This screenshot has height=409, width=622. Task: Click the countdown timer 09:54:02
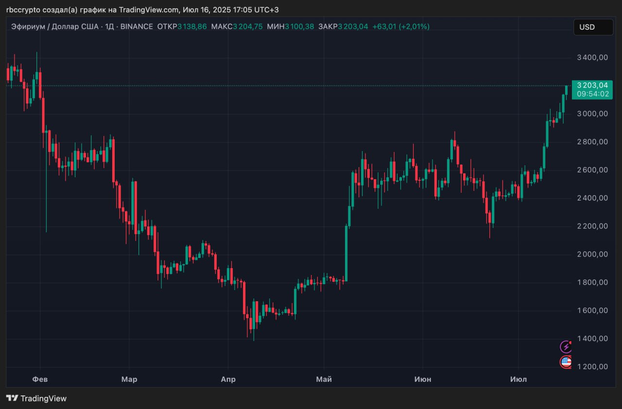593,94
